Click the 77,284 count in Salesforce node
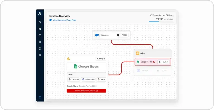The height and width of the screenshot is (110, 214). [x=124, y=35]
